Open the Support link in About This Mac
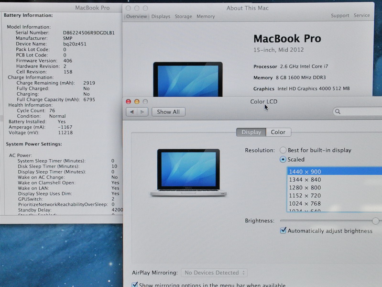 click(340, 16)
